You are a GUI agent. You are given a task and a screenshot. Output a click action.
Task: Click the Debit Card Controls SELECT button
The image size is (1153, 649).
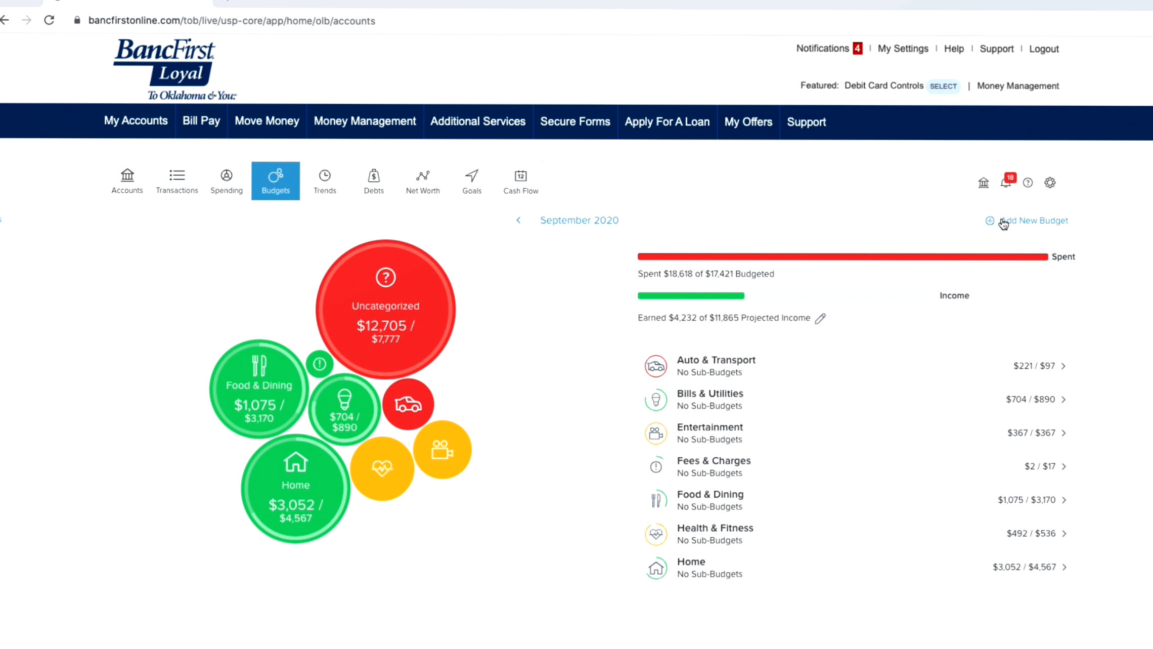point(943,86)
